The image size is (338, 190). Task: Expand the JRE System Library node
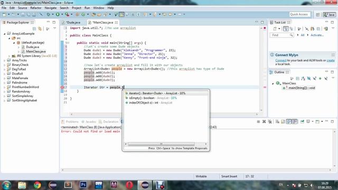point(10,56)
